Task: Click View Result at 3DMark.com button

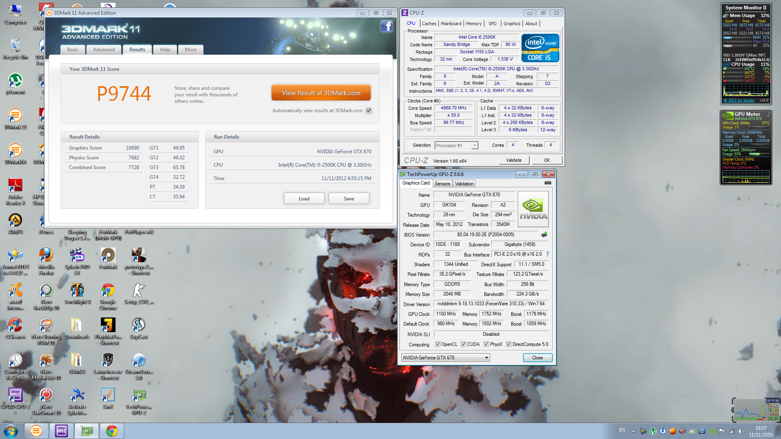Action: pos(321,93)
